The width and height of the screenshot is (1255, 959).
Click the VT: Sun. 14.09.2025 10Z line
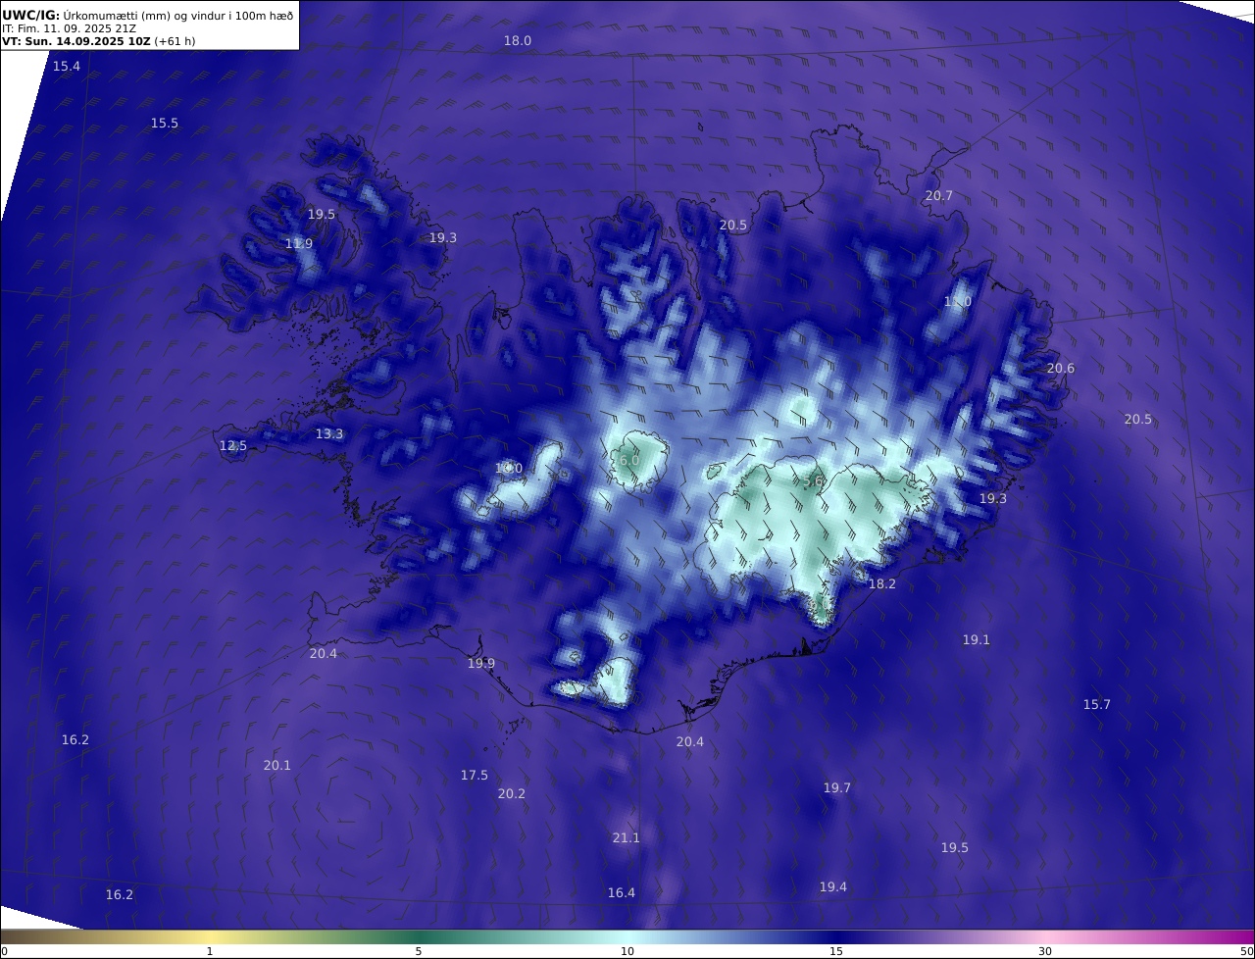click(98, 41)
